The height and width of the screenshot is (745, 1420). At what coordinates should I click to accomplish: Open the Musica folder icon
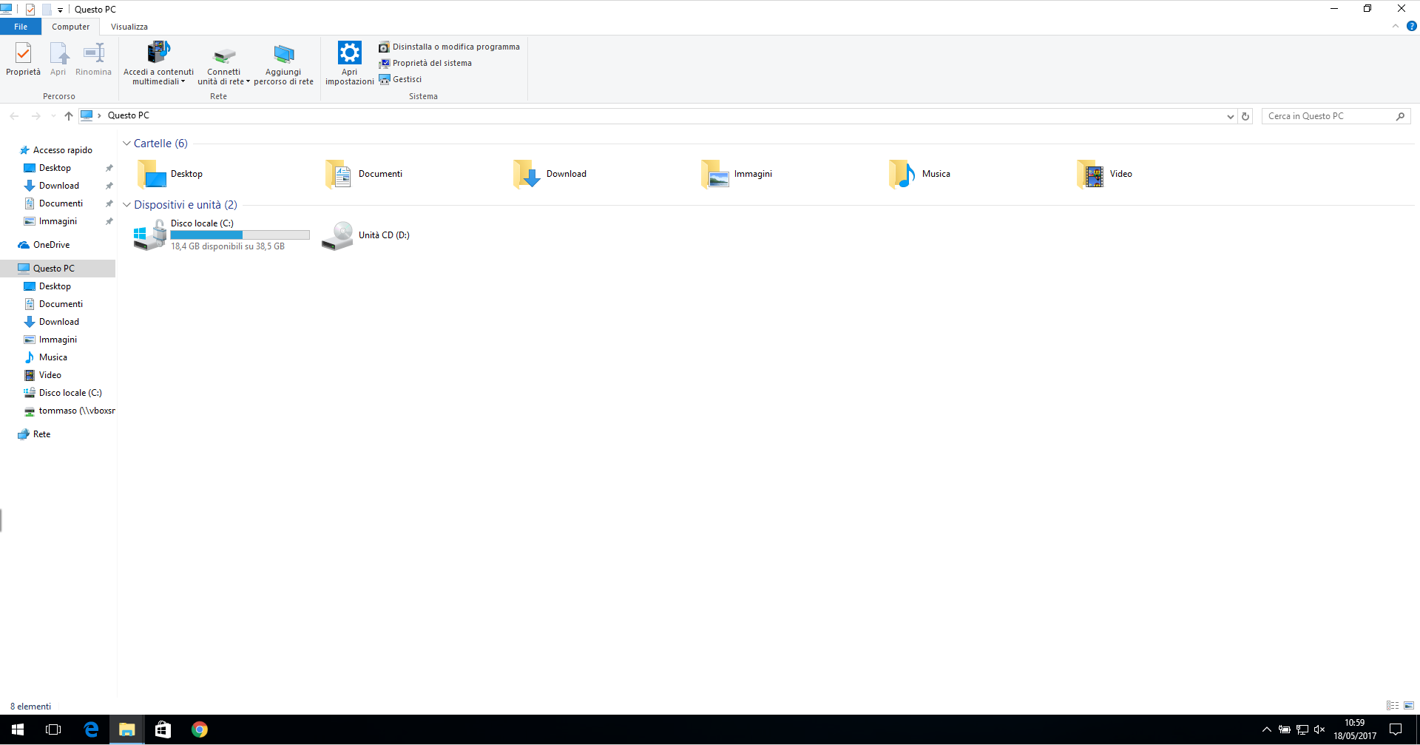point(902,174)
